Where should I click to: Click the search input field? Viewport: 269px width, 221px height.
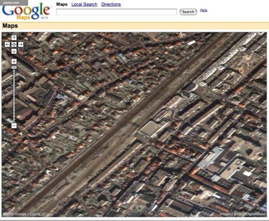click(116, 12)
